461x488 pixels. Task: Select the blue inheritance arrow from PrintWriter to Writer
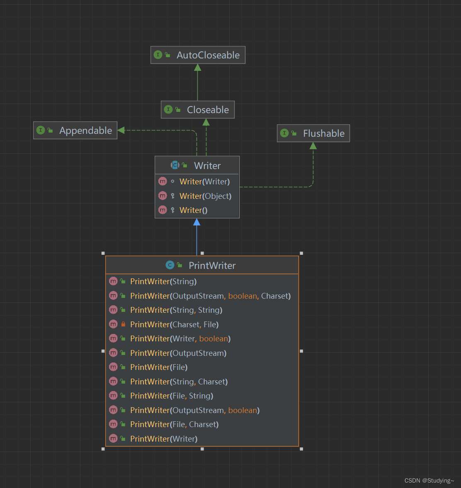[x=197, y=237]
